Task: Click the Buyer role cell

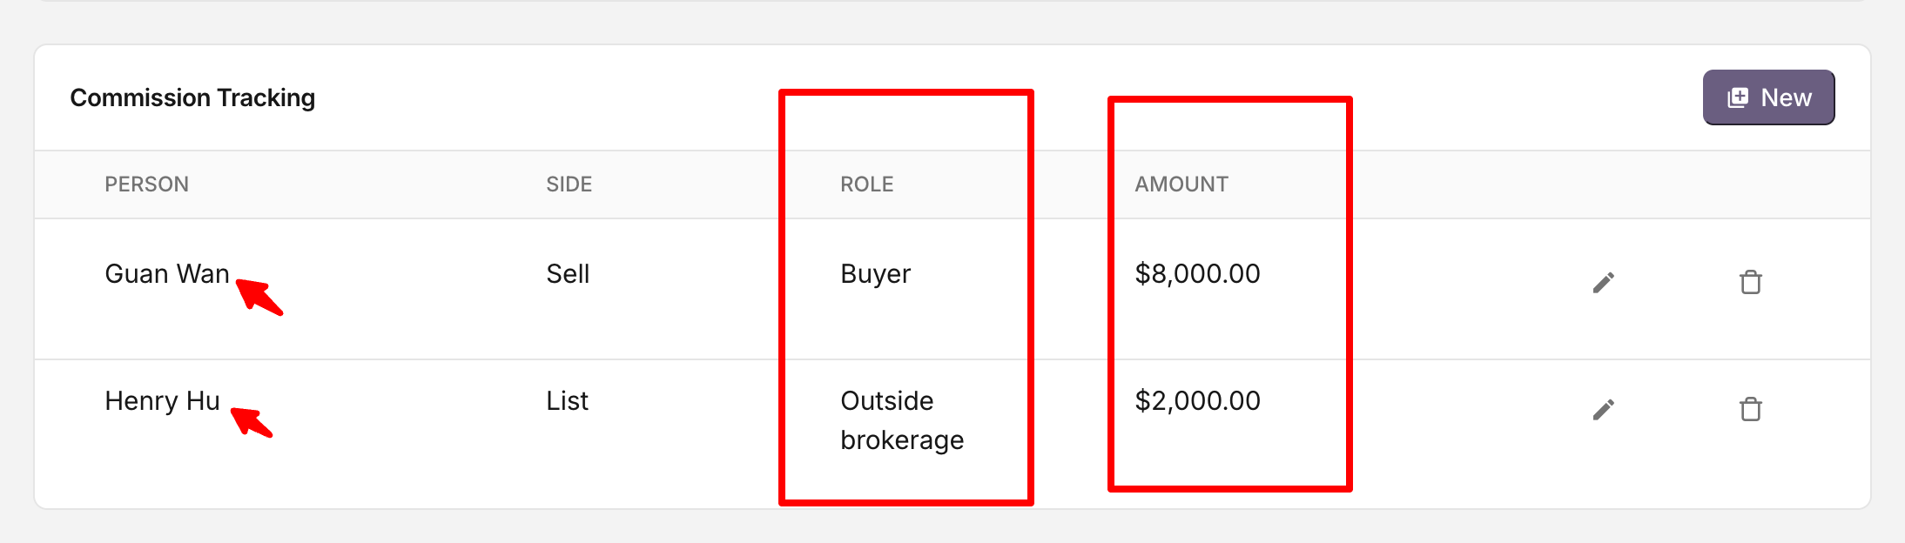Action: (x=875, y=274)
